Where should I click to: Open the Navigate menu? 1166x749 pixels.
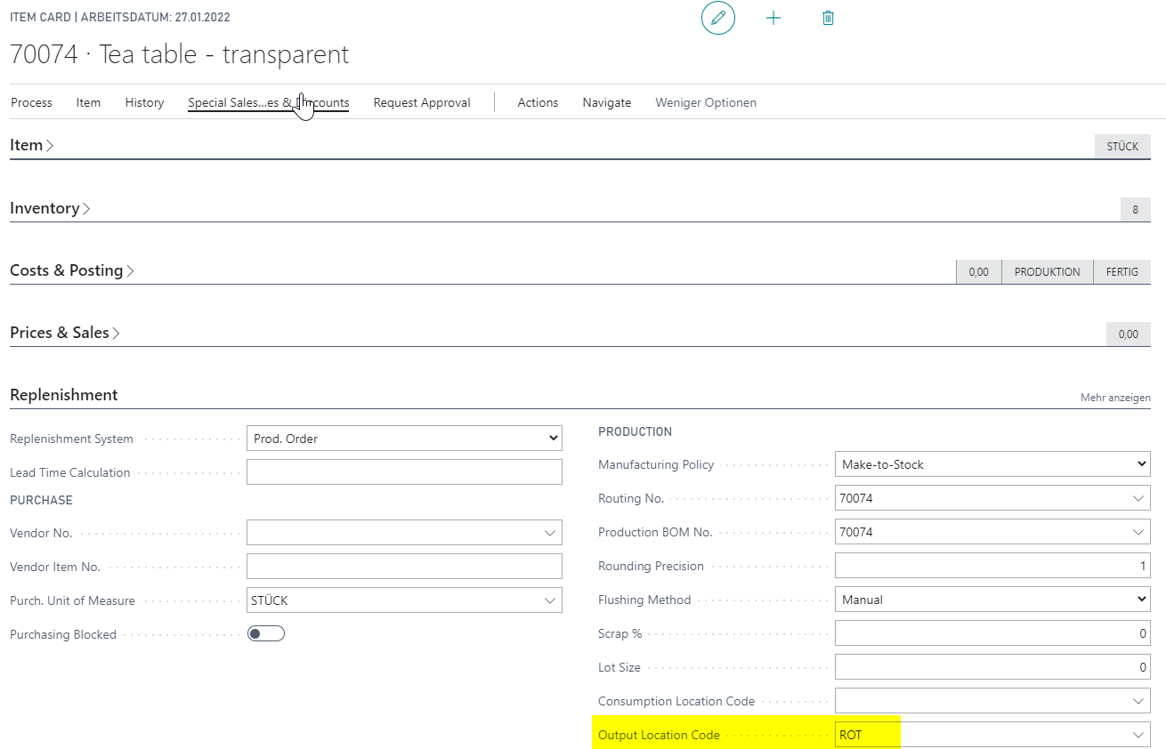[607, 102]
